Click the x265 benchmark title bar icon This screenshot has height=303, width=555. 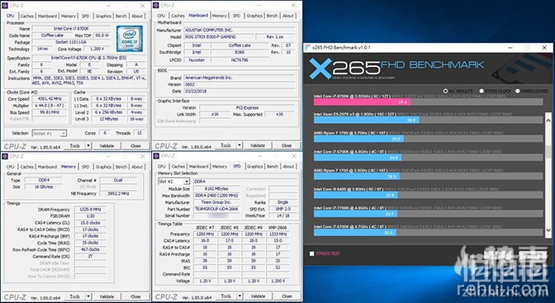click(x=307, y=47)
